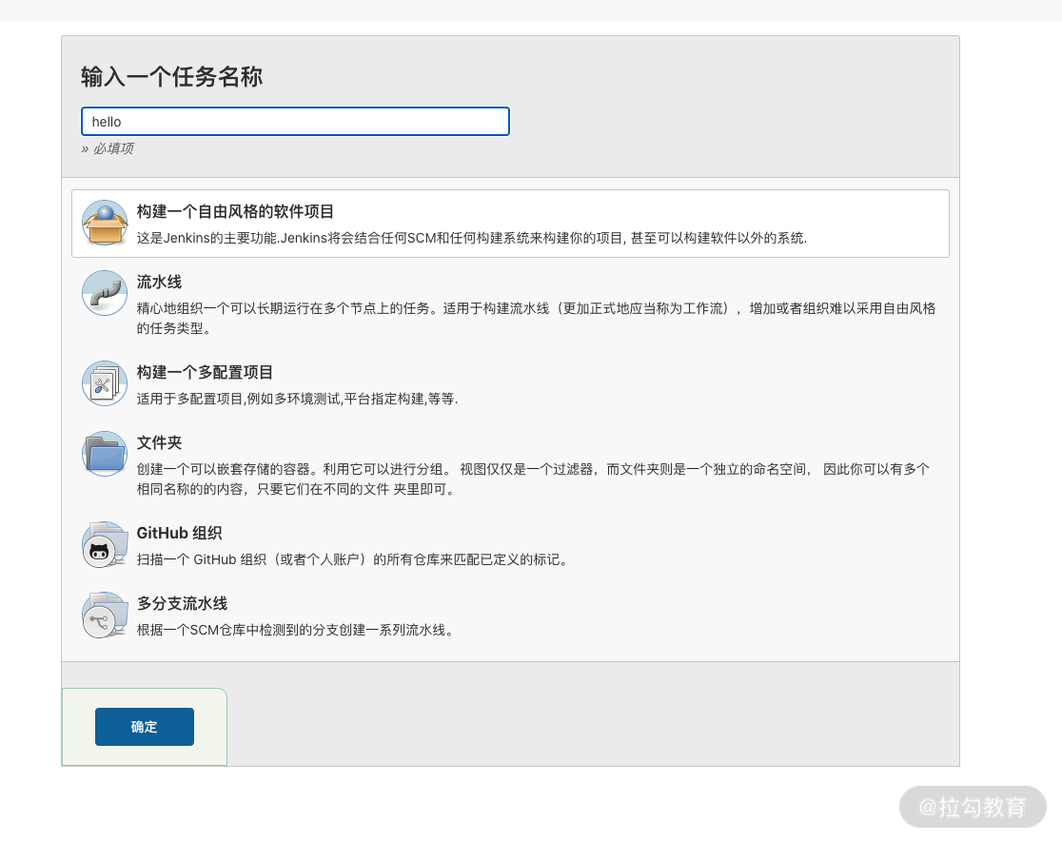
Task: Click the freestyle project box icon
Action: [105, 223]
